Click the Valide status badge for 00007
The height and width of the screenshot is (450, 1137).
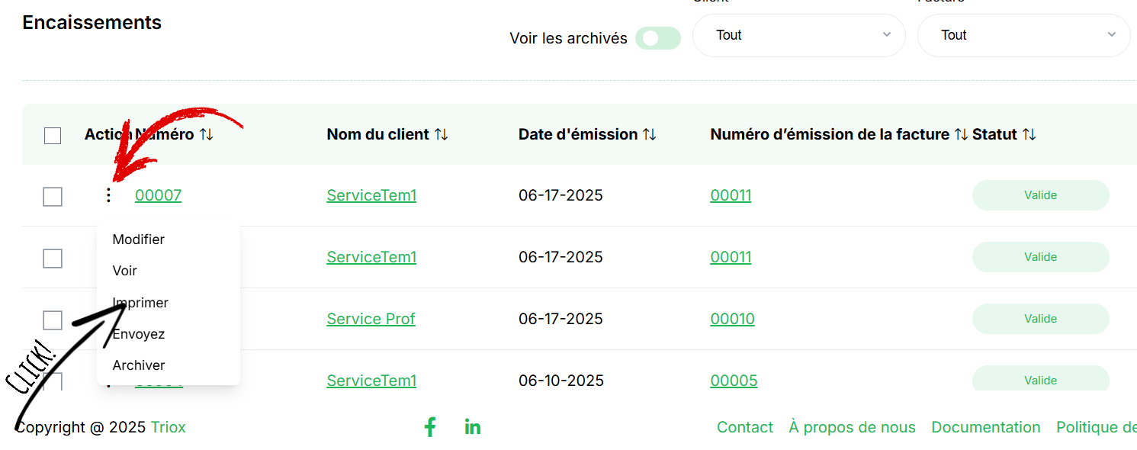coord(1040,195)
